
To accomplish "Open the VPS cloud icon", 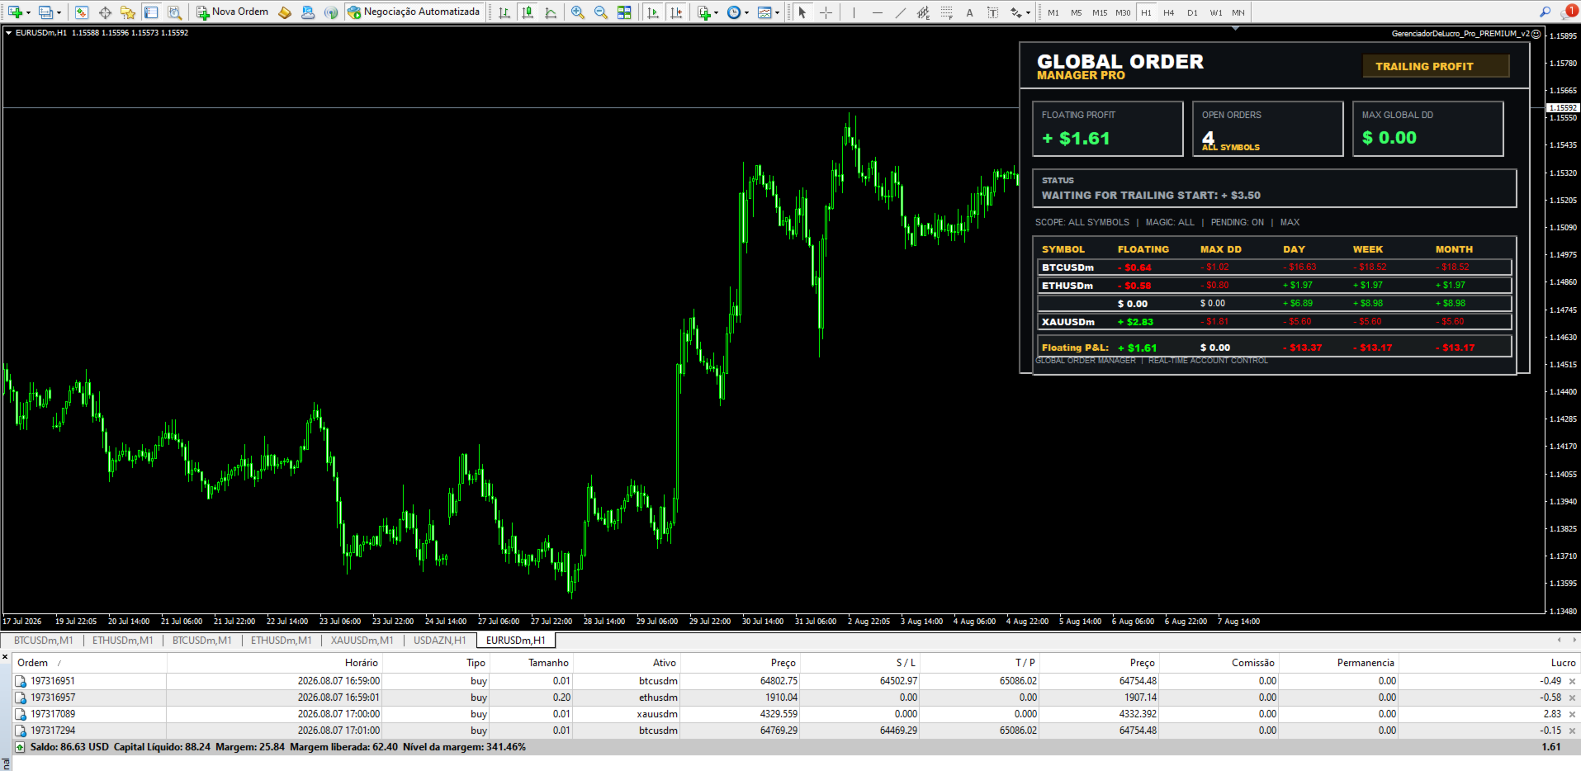I will [x=308, y=12].
